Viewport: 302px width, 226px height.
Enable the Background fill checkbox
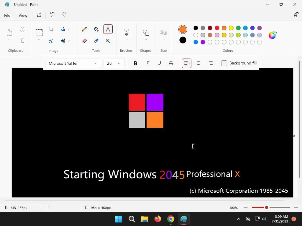224,63
